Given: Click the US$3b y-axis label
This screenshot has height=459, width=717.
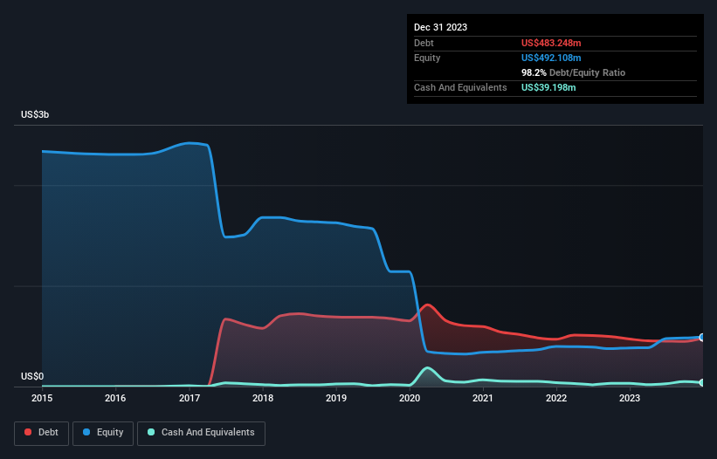Looking at the screenshot, I should click(35, 114).
